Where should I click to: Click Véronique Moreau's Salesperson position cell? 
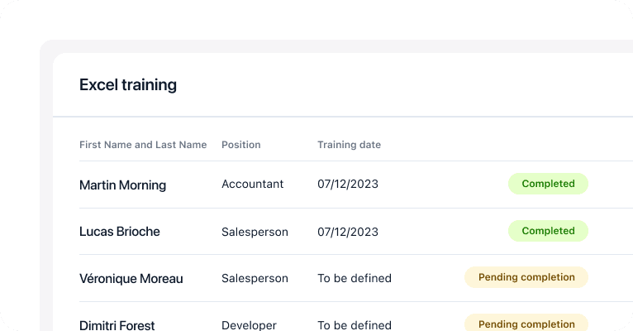(255, 279)
